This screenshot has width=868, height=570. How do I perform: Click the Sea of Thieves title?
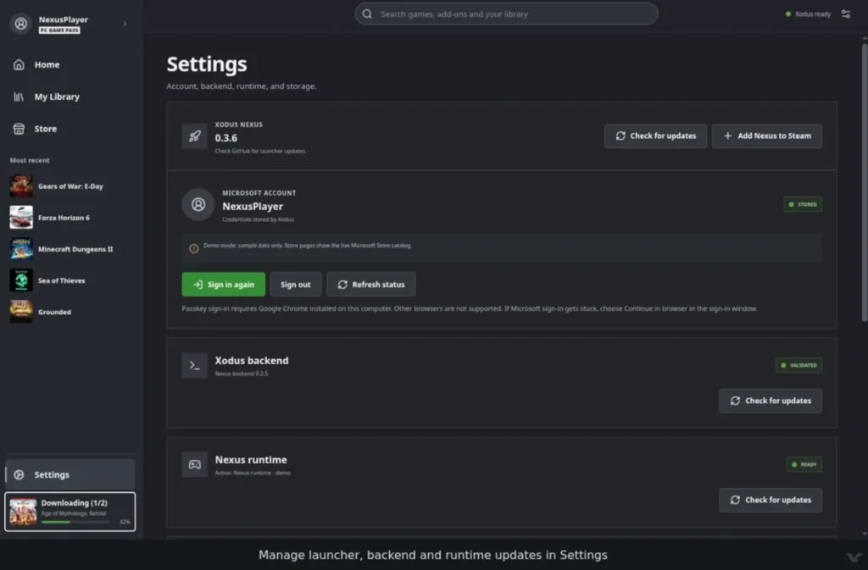[61, 281]
